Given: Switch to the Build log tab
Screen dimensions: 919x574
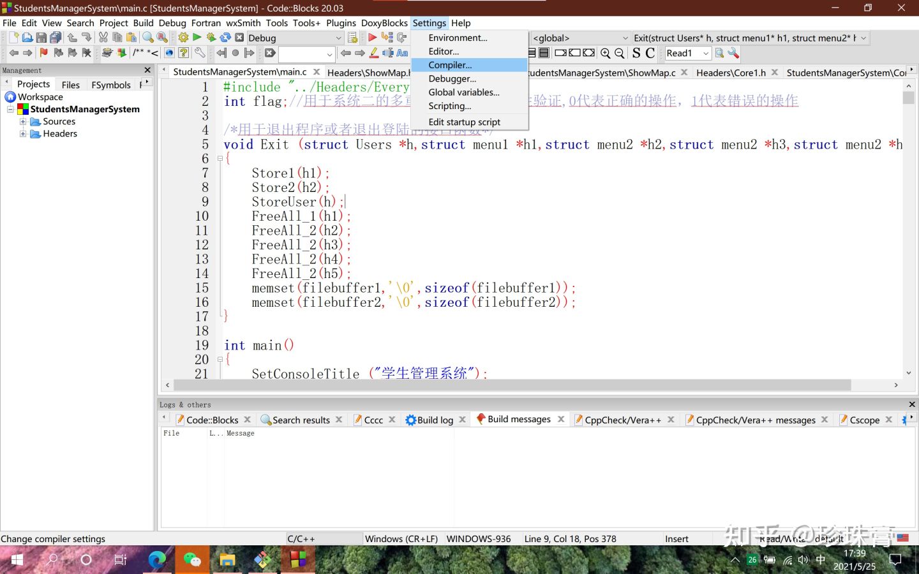Looking at the screenshot, I should (x=435, y=420).
